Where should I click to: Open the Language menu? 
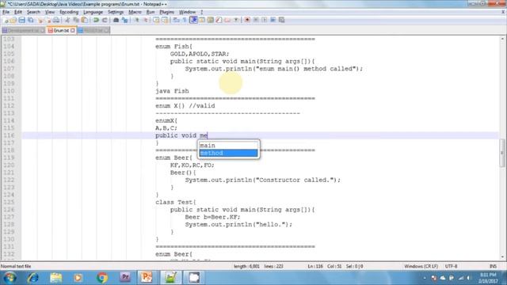[93, 12]
